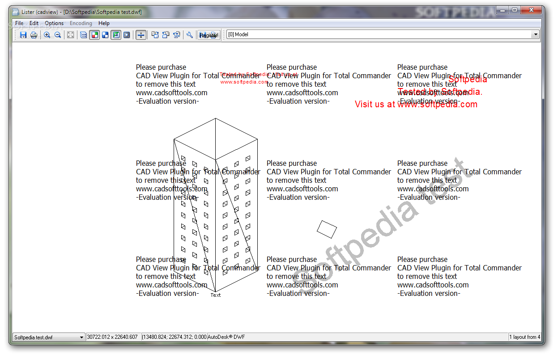Click the rotate-right page icon
Image resolution: width=554 pixels, height=354 pixels.
click(x=155, y=35)
